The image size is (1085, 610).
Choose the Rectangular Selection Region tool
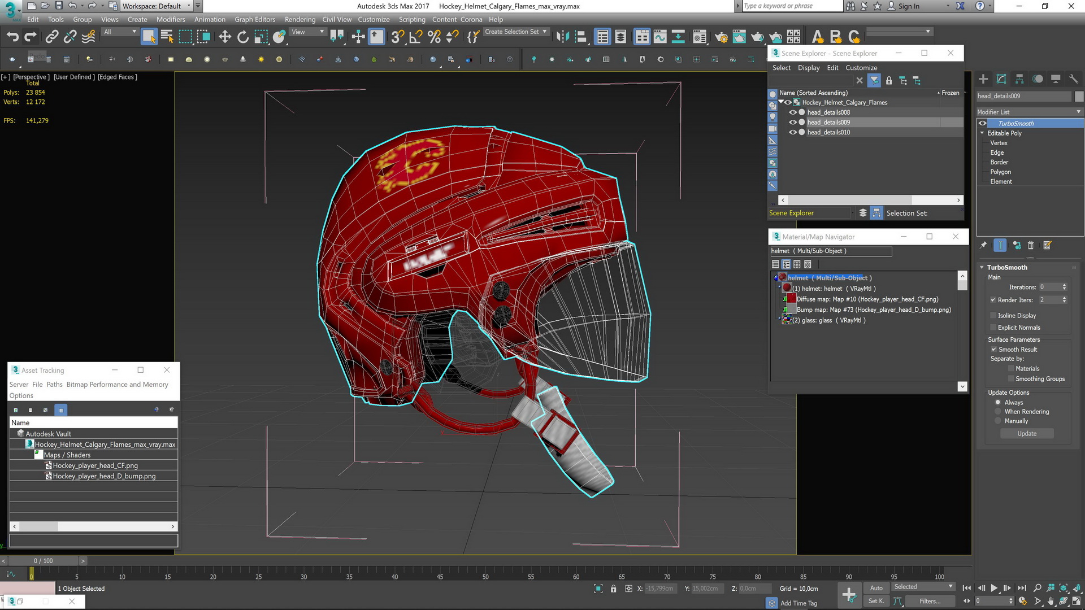(x=185, y=37)
